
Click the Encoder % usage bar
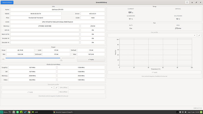[x=45, y=38]
